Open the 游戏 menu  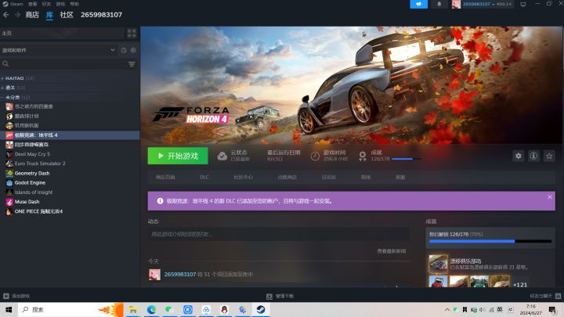click(60, 4)
